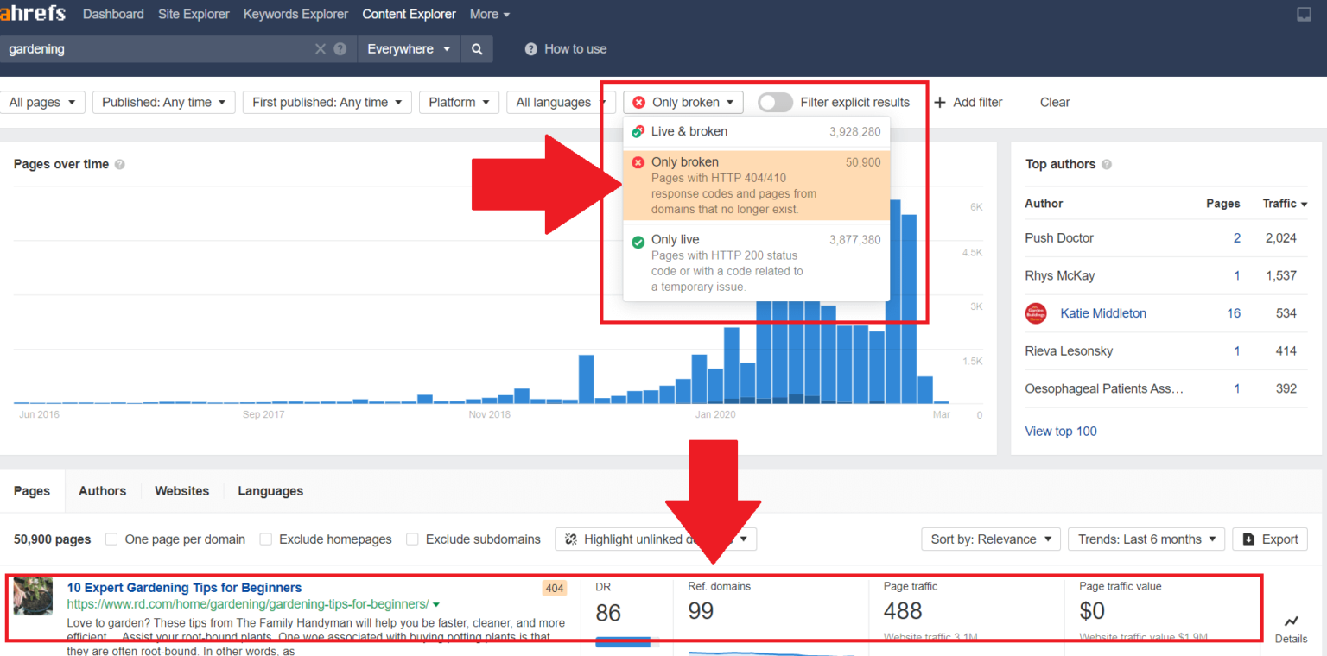This screenshot has width=1327, height=656.
Task: Open the rd.com gardening tips URL
Action: [248, 604]
